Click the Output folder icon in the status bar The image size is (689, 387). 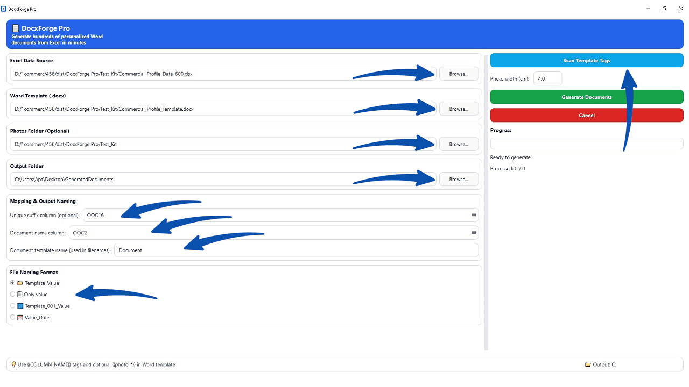[588, 364]
